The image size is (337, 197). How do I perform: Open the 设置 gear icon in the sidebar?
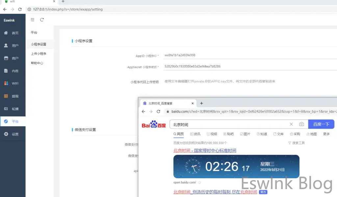[6, 134]
